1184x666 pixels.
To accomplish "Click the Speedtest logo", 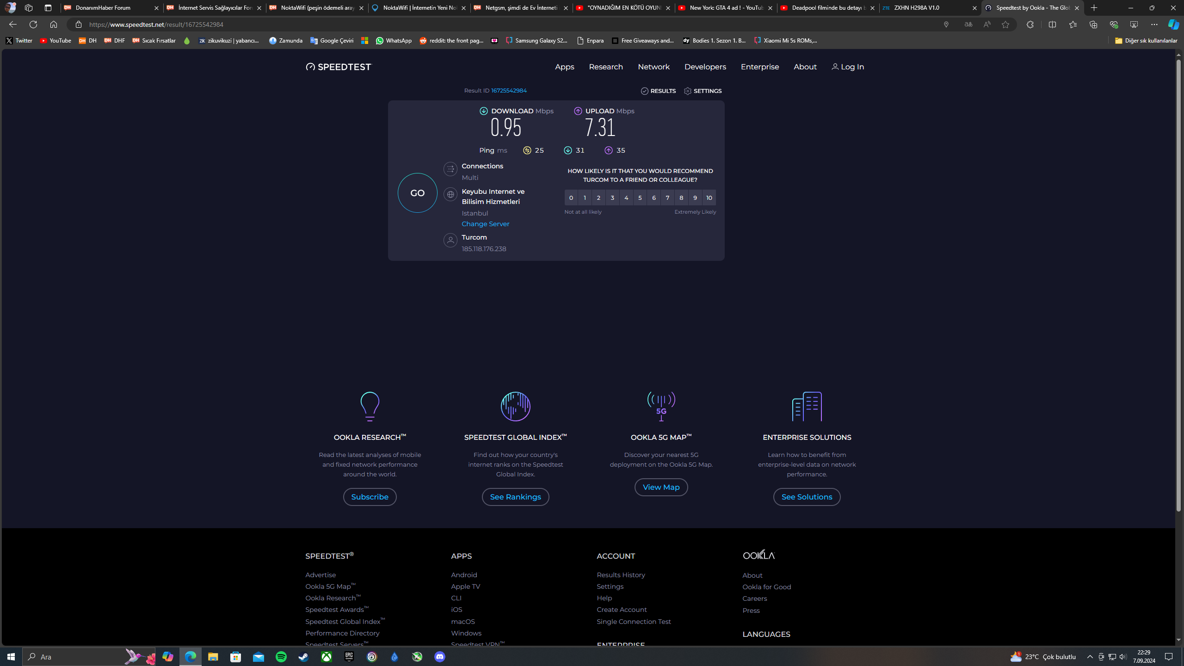I will 338,67.
